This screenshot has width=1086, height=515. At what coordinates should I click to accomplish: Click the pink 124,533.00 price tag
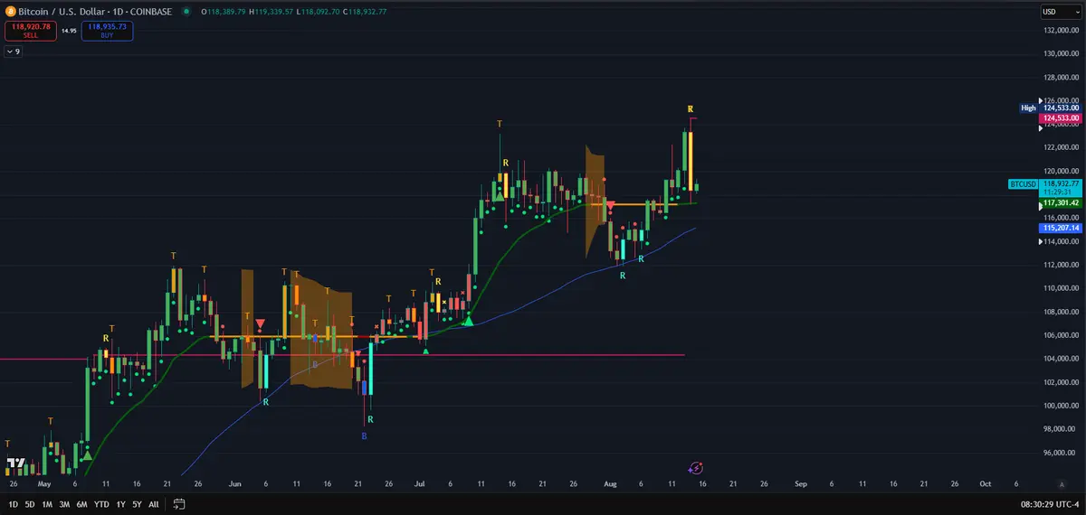click(x=1062, y=118)
